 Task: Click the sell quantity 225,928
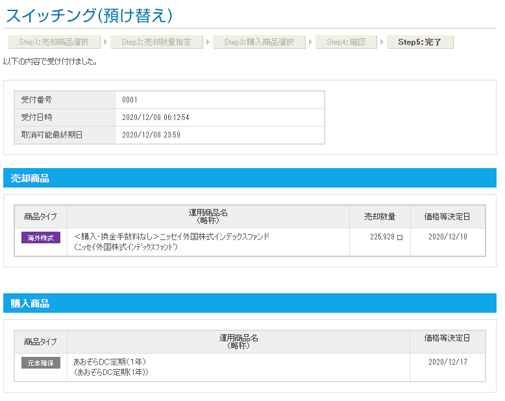tap(382, 237)
